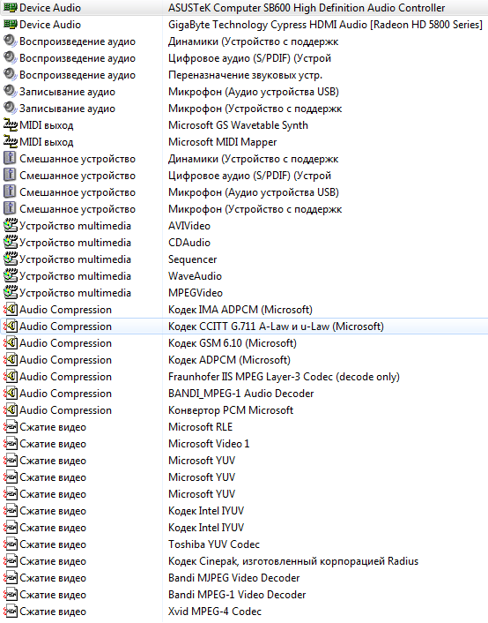Click Сжатие видео label beside Bandi MPEG-1 Video Decoder
Viewport: 488px width, 623px height.
point(53,595)
